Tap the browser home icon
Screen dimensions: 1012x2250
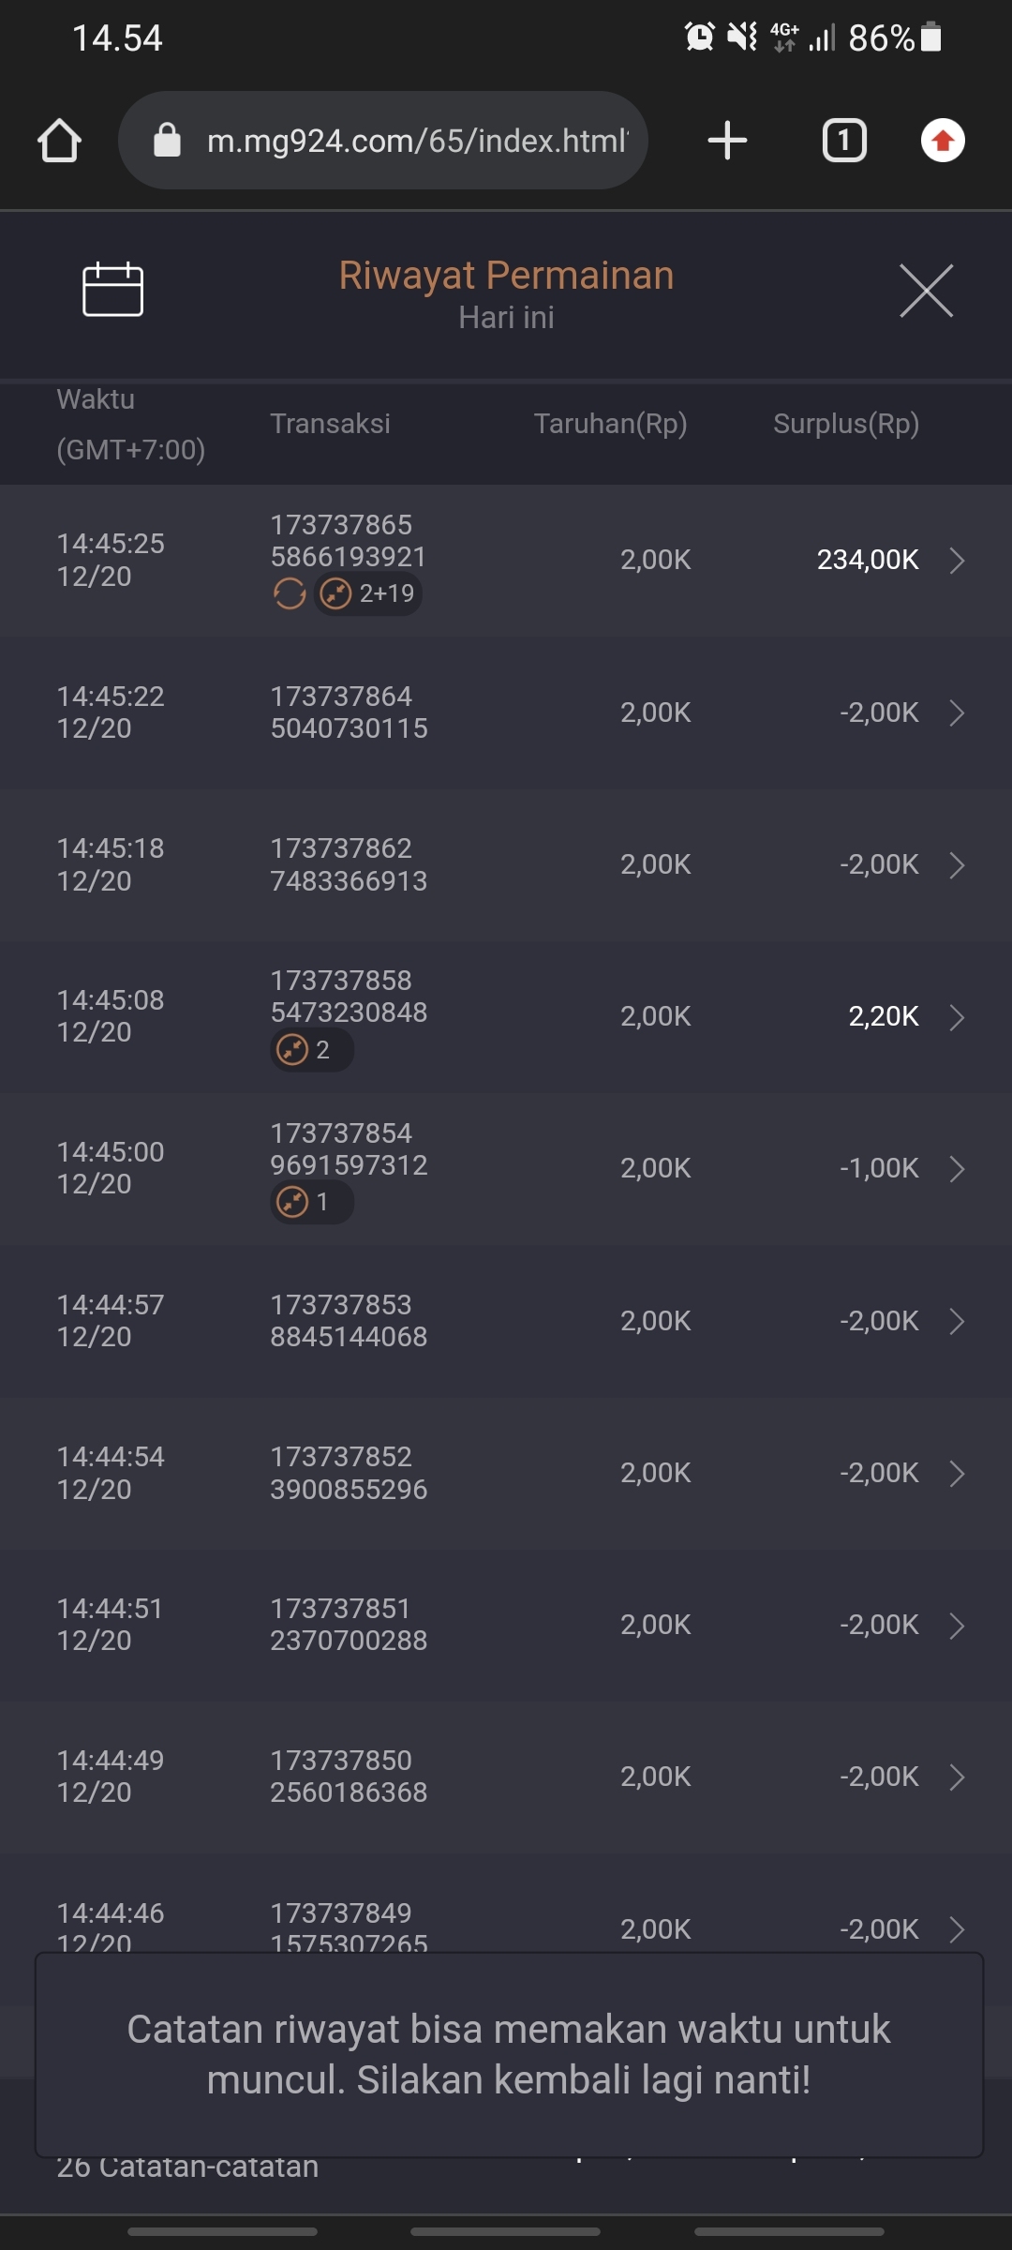pyautogui.click(x=59, y=142)
